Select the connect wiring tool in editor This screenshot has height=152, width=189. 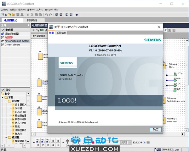38,30
